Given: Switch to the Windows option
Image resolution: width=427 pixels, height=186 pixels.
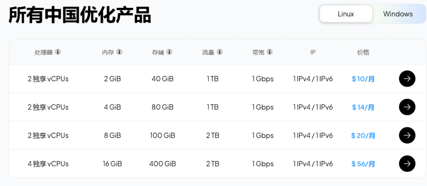Looking at the screenshot, I should coord(398,14).
